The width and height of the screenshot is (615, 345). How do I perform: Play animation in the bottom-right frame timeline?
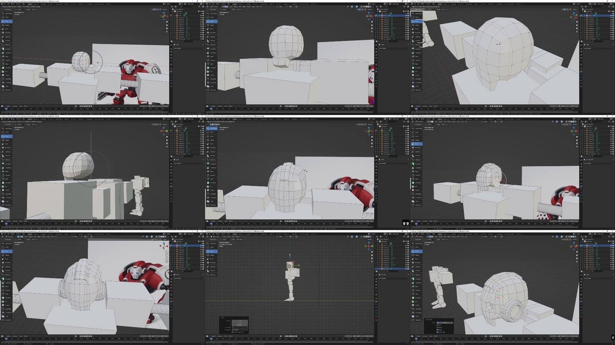click(x=496, y=336)
